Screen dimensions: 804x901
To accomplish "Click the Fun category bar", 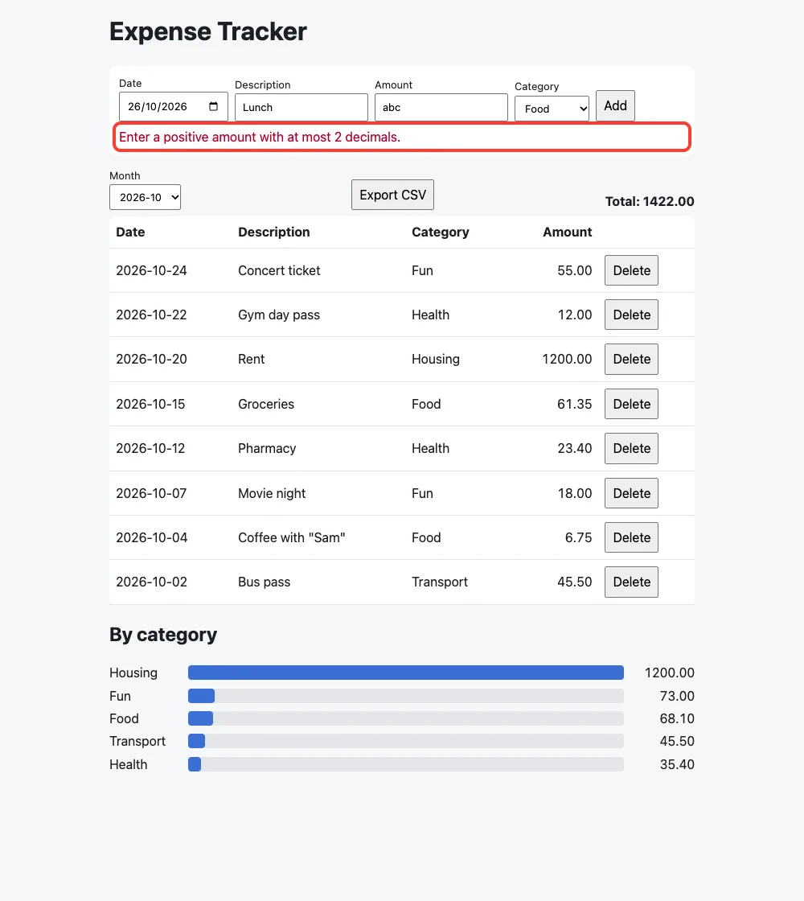I will pos(406,696).
